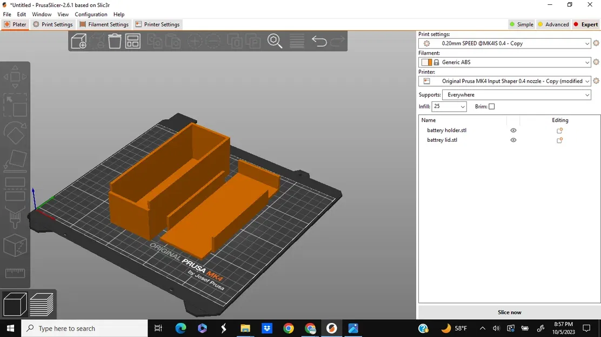This screenshot has height=337, width=601.
Task: Enable the Brim checkbox
Action: (x=491, y=106)
